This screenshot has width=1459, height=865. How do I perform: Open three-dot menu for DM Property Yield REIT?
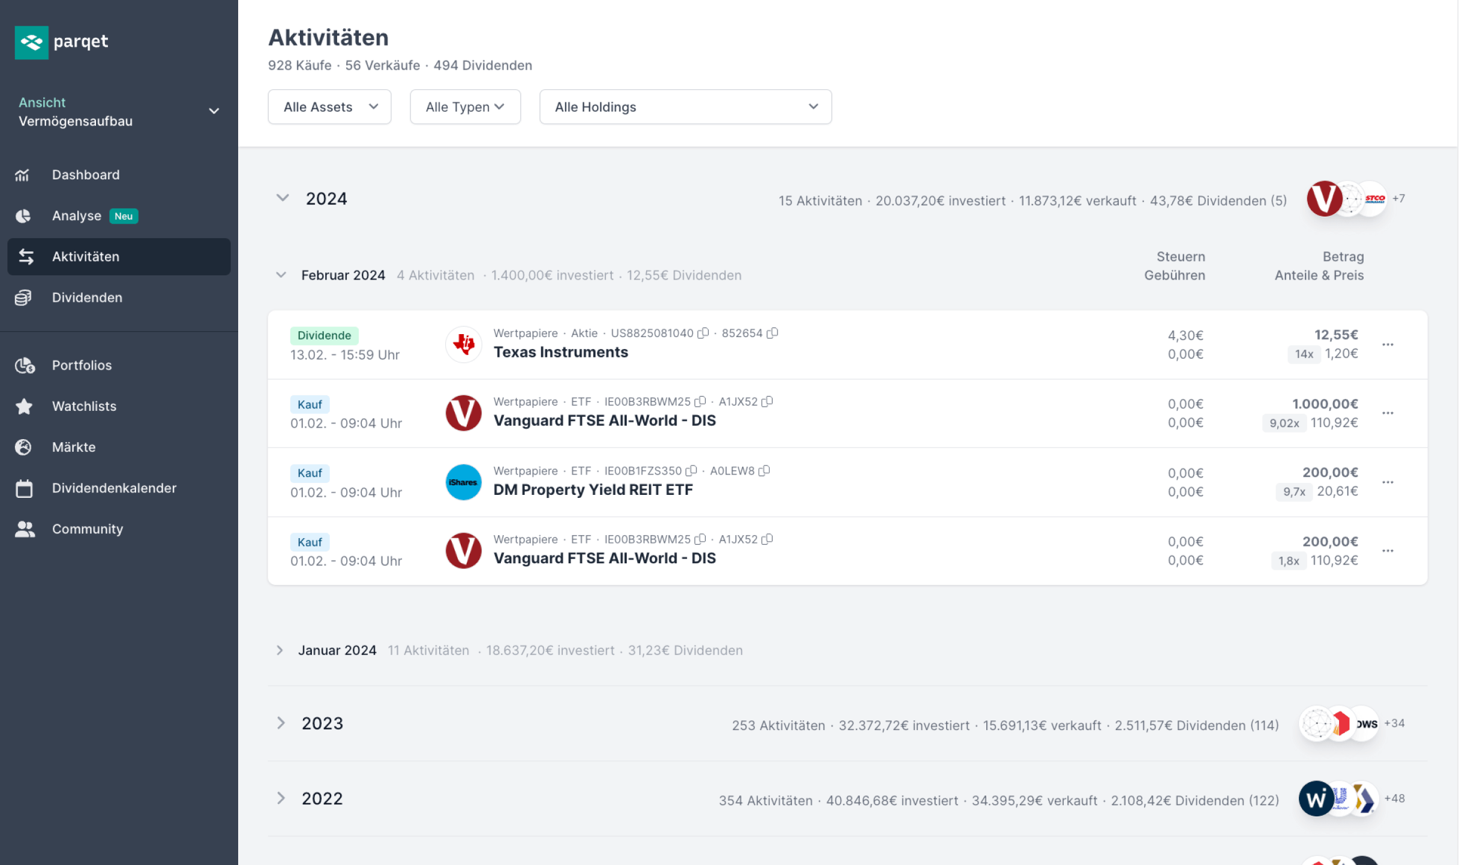1388,482
